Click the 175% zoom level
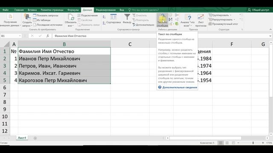 [x=269, y=143]
